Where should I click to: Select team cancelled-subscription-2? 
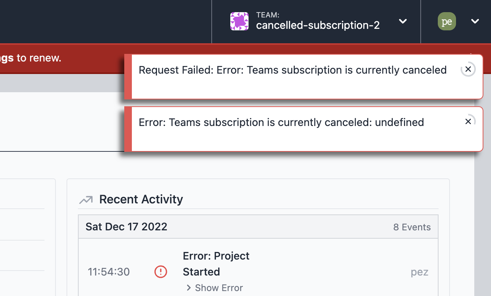coord(318,25)
